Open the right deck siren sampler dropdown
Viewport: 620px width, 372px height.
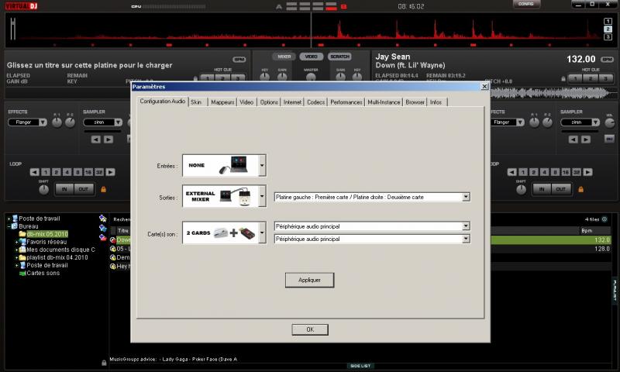[595, 122]
